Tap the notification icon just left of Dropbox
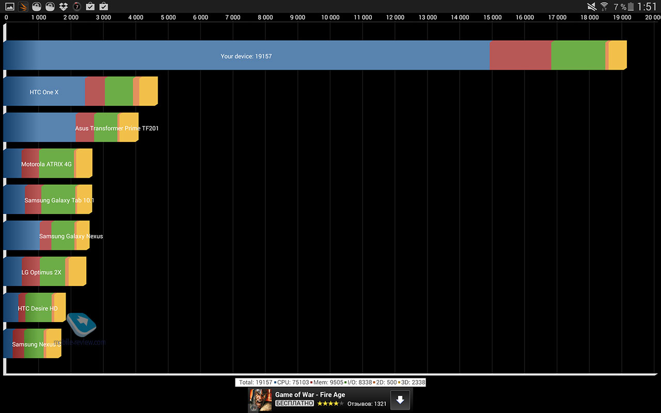This screenshot has height=413, width=661. point(50,7)
